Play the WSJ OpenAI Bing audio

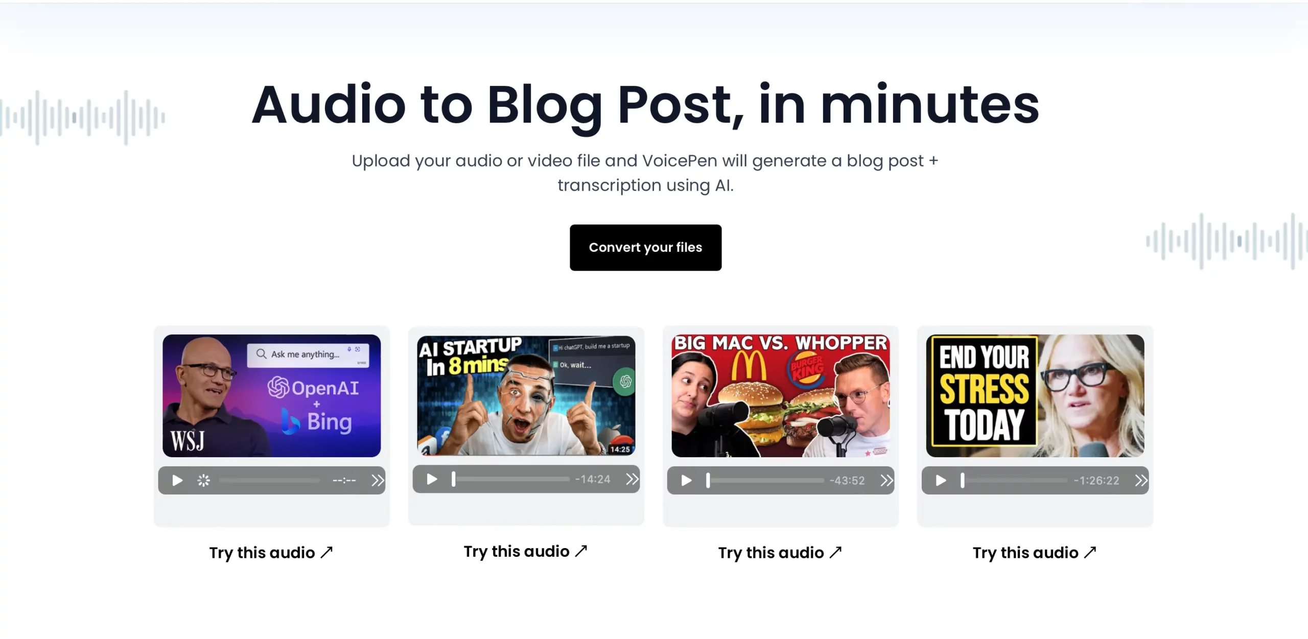coord(177,481)
